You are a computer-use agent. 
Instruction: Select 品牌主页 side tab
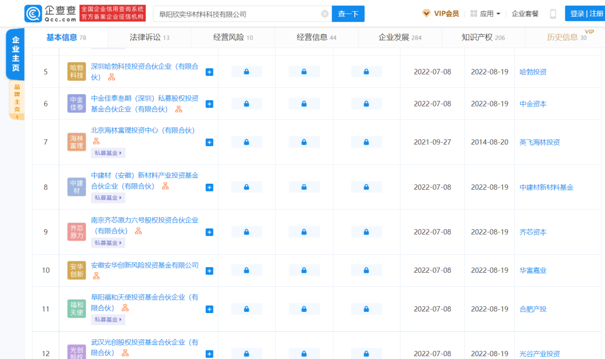pyautogui.click(x=17, y=100)
